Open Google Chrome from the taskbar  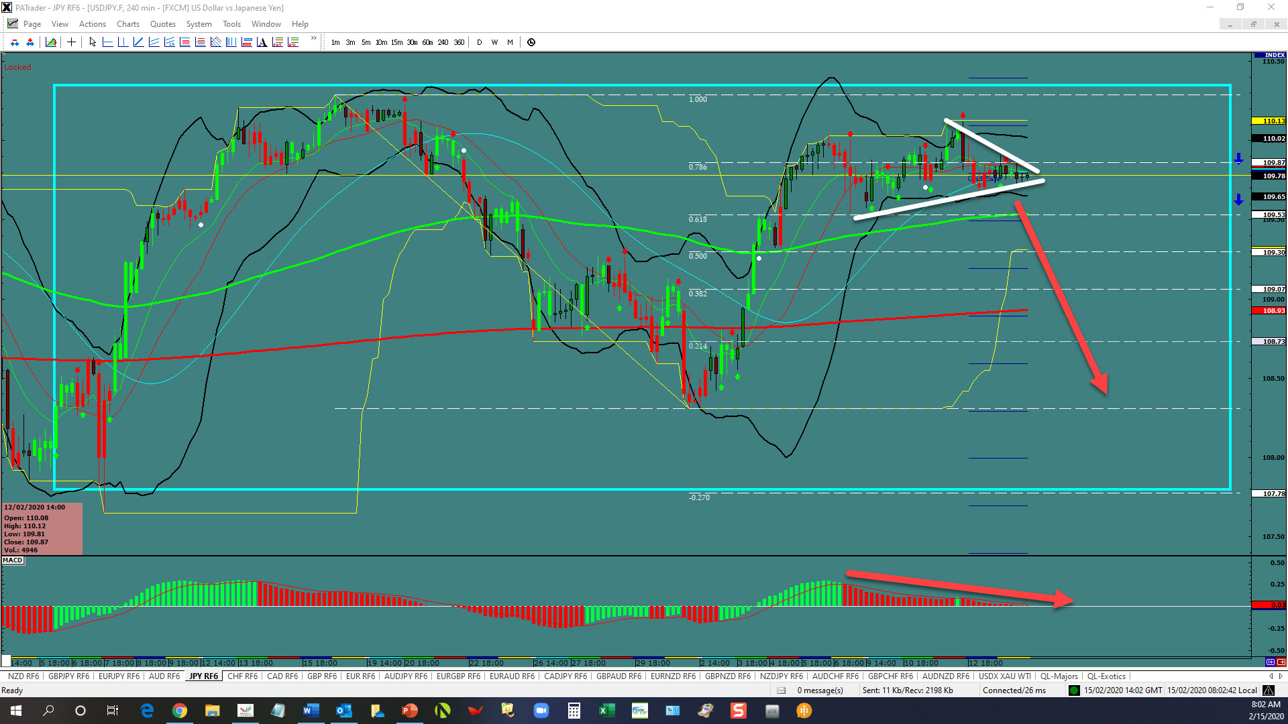pyautogui.click(x=180, y=711)
